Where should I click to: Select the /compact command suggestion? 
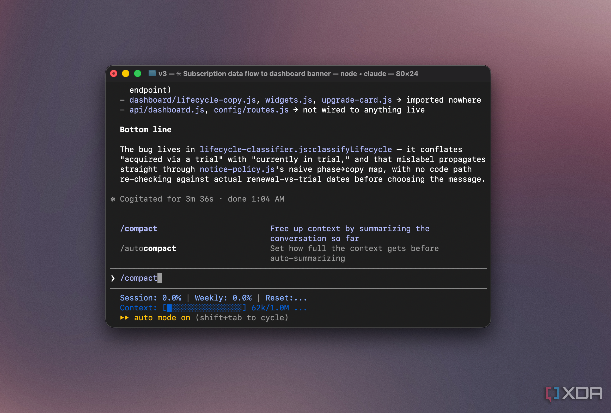pyautogui.click(x=139, y=229)
